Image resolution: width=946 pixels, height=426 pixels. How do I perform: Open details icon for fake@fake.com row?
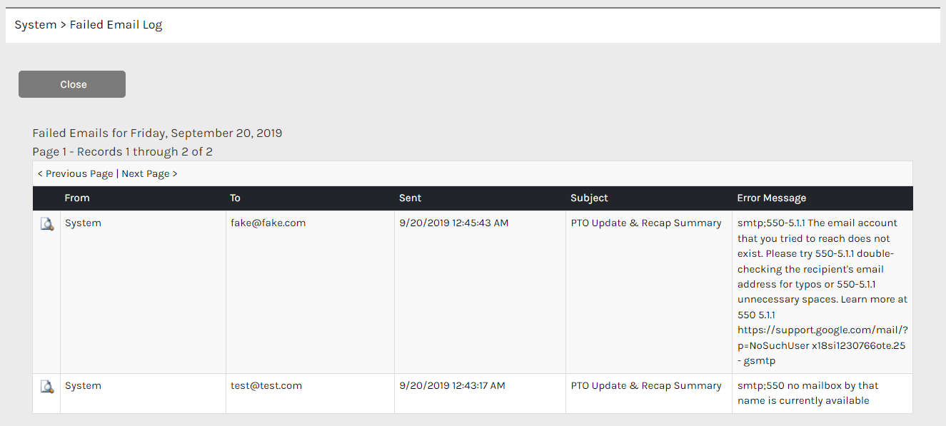click(47, 224)
